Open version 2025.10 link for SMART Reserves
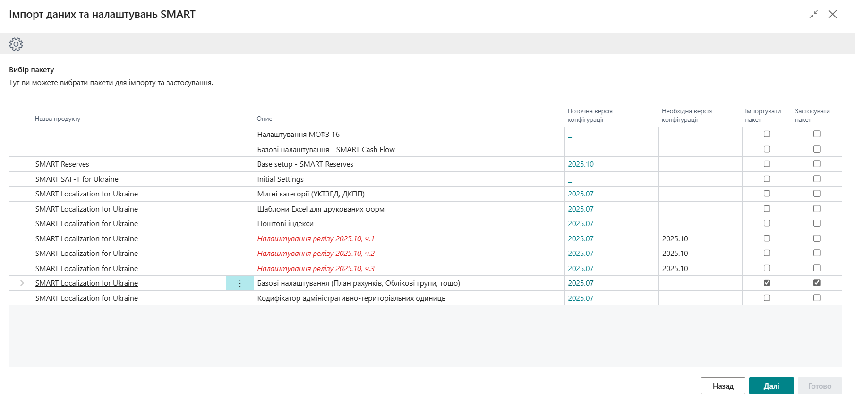Viewport: 855px width, 407px height. click(581, 164)
